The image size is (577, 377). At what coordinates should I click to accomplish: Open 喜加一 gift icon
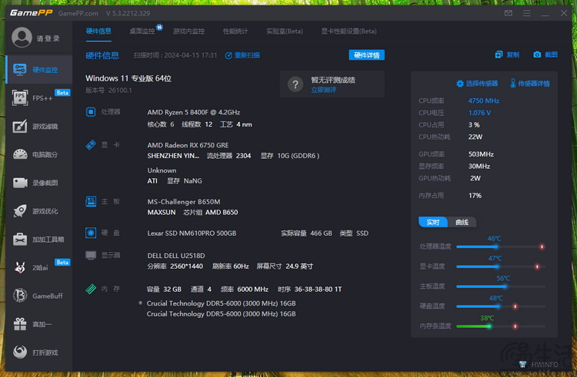click(x=20, y=324)
